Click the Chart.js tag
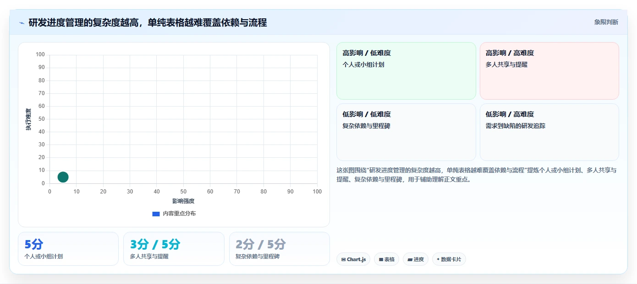 click(353, 259)
